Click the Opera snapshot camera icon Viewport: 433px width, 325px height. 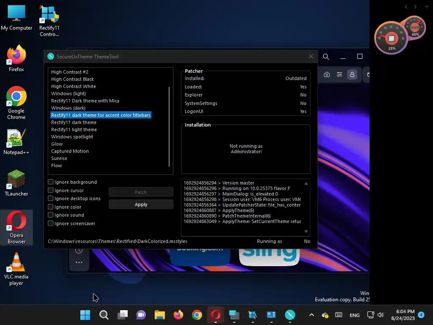click(327, 74)
